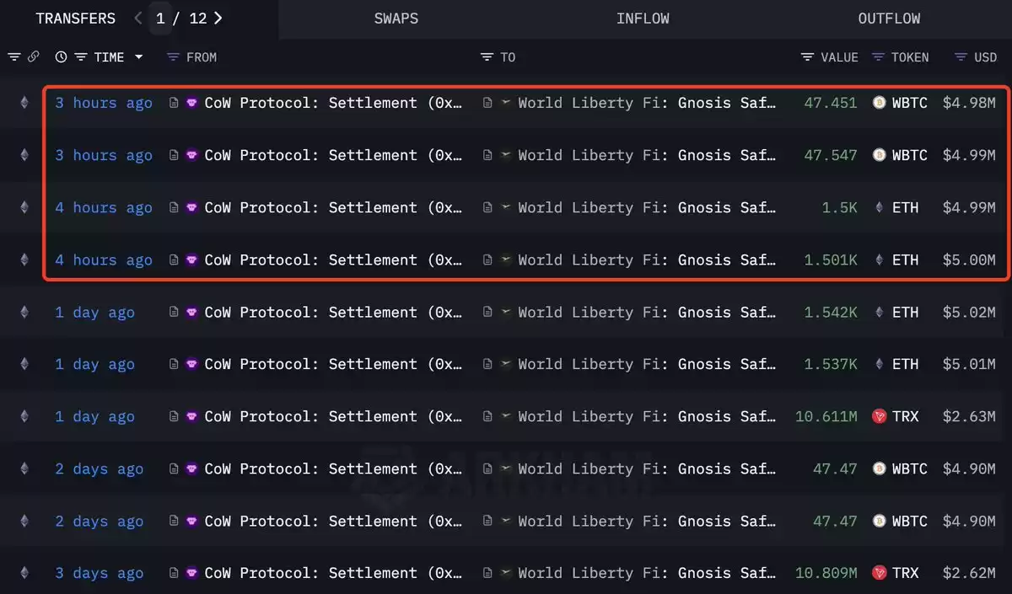Click WBTC token icon in first row
This screenshot has width=1012, height=594.
pos(880,103)
